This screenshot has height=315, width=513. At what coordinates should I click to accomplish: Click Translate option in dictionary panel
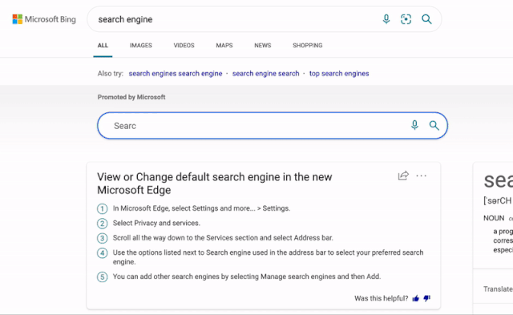tap(499, 289)
